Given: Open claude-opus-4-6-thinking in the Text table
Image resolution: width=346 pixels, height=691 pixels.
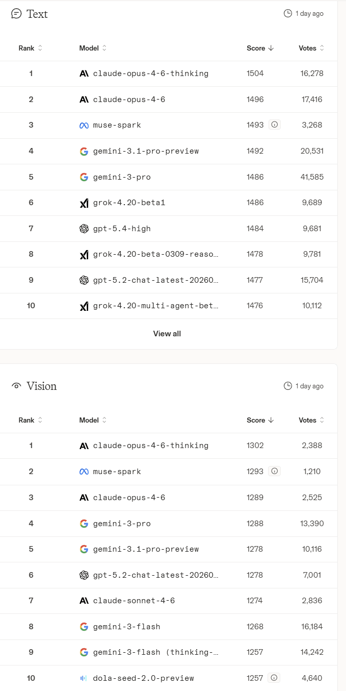Looking at the screenshot, I should tap(150, 73).
